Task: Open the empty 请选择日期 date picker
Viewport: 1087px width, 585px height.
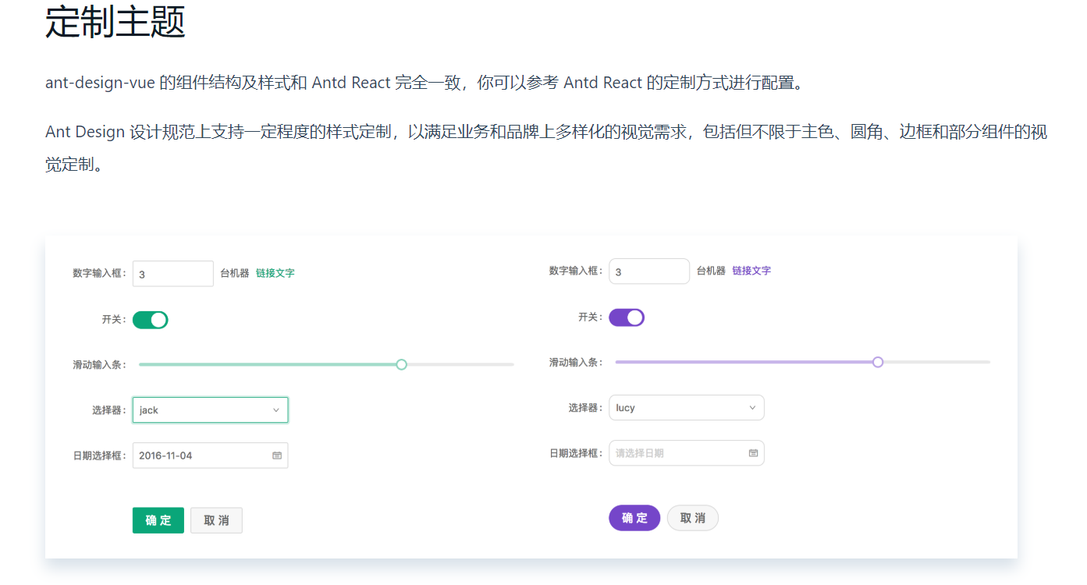Action: [687, 453]
